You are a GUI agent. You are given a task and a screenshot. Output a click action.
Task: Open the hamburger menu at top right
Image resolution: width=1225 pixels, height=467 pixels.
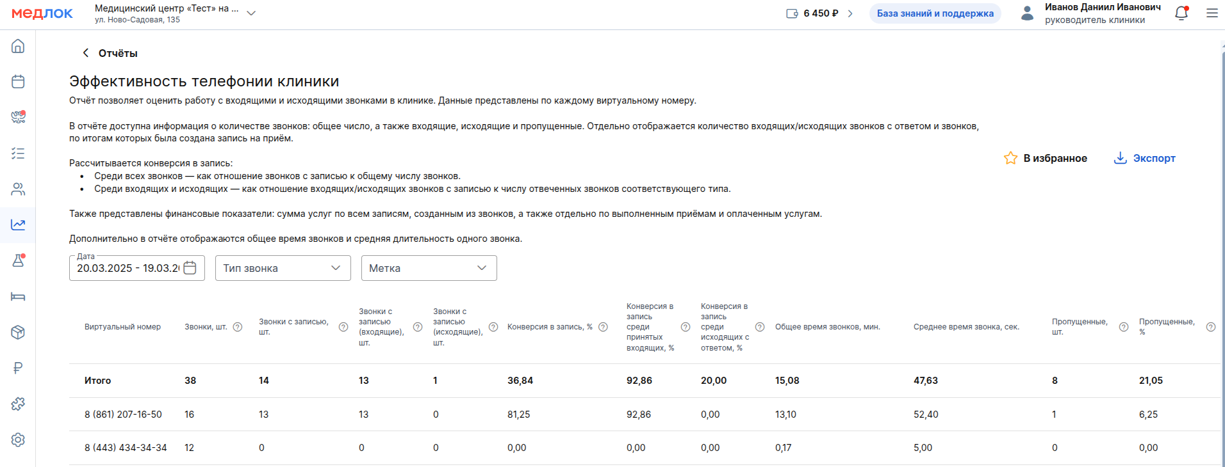pyautogui.click(x=1212, y=13)
